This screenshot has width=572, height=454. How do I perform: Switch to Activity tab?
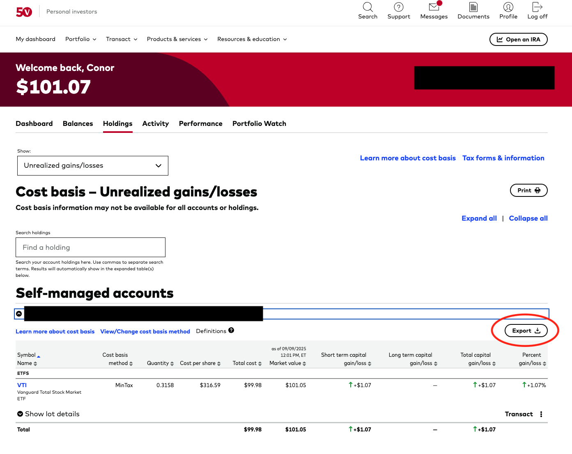pos(155,123)
